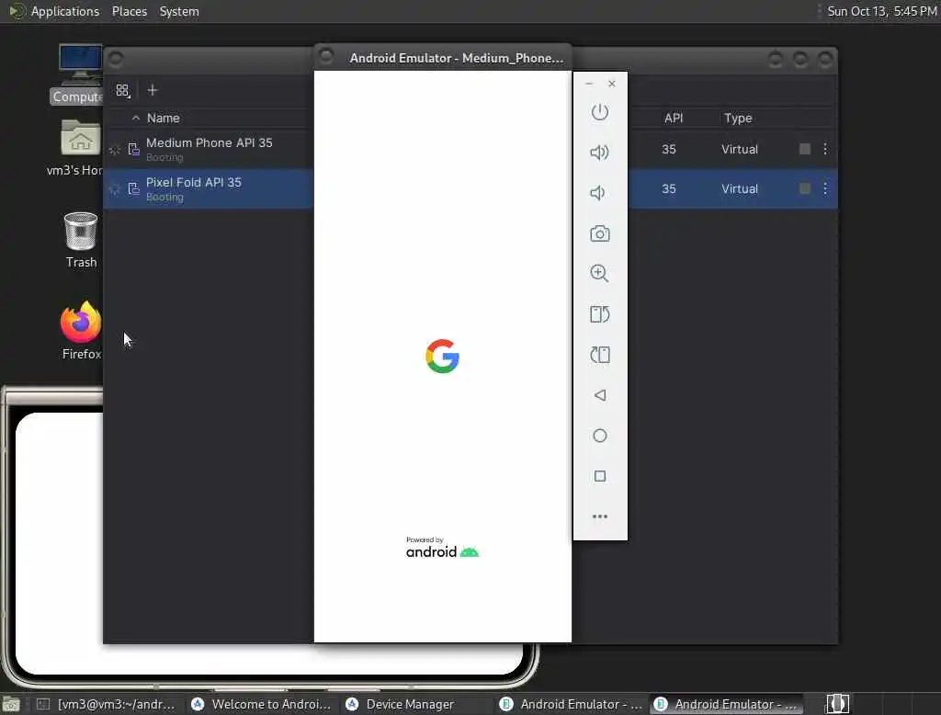The height and width of the screenshot is (715, 941).
Task: Switch to Welcome to Android Studio taskbar entry
Action: pos(261,704)
